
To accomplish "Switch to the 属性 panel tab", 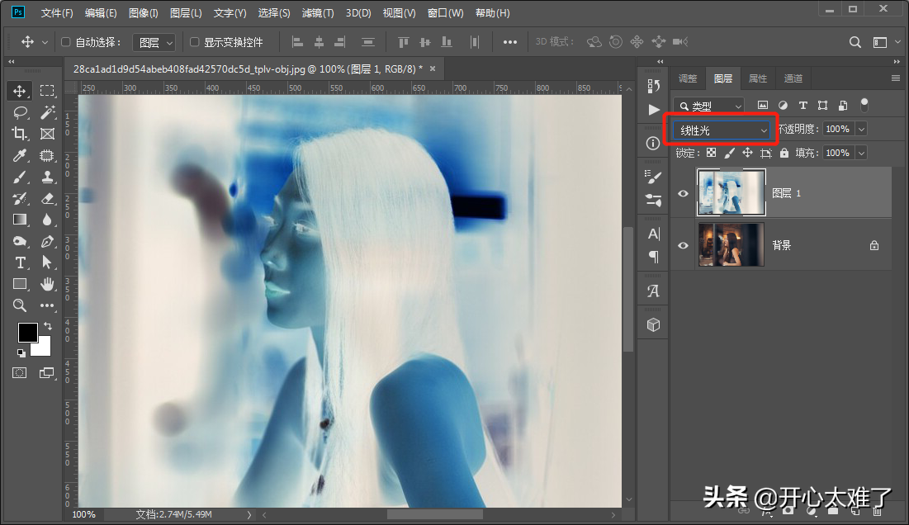I will click(x=757, y=78).
